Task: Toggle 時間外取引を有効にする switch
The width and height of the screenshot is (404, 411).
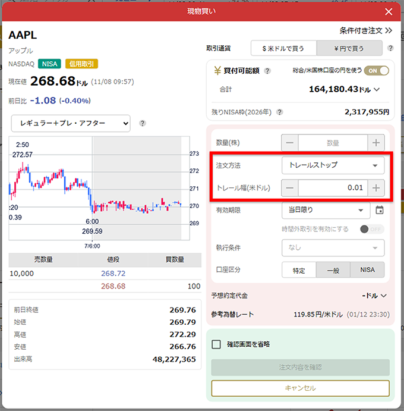Action: [372, 229]
